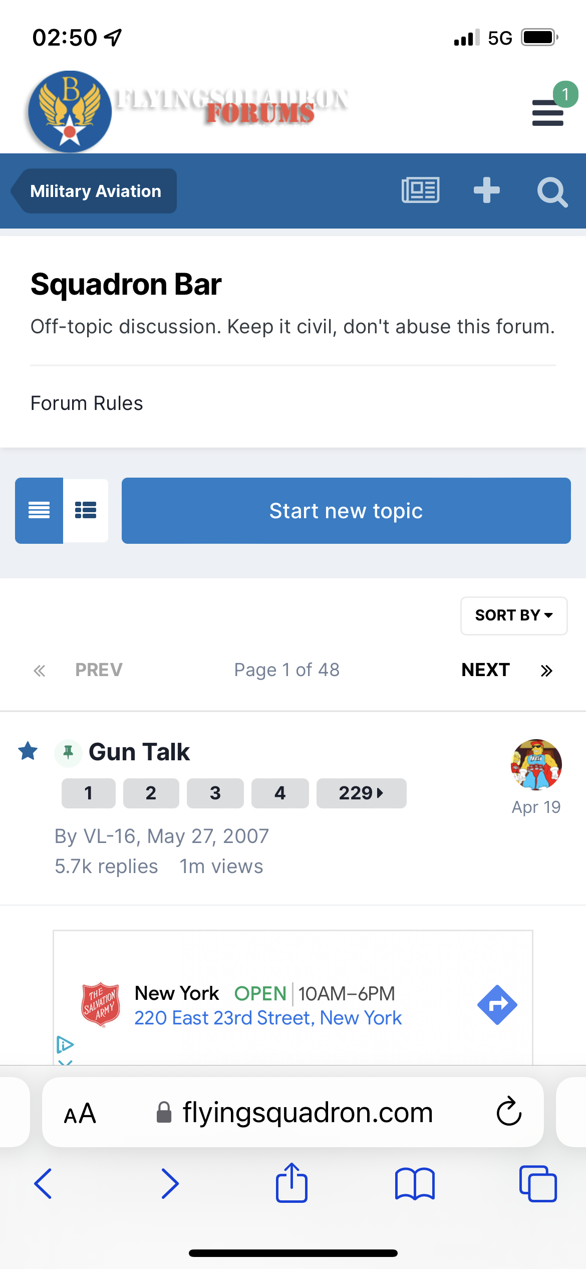Expand the SORT BY dropdown
The height and width of the screenshot is (1269, 586).
(514, 615)
